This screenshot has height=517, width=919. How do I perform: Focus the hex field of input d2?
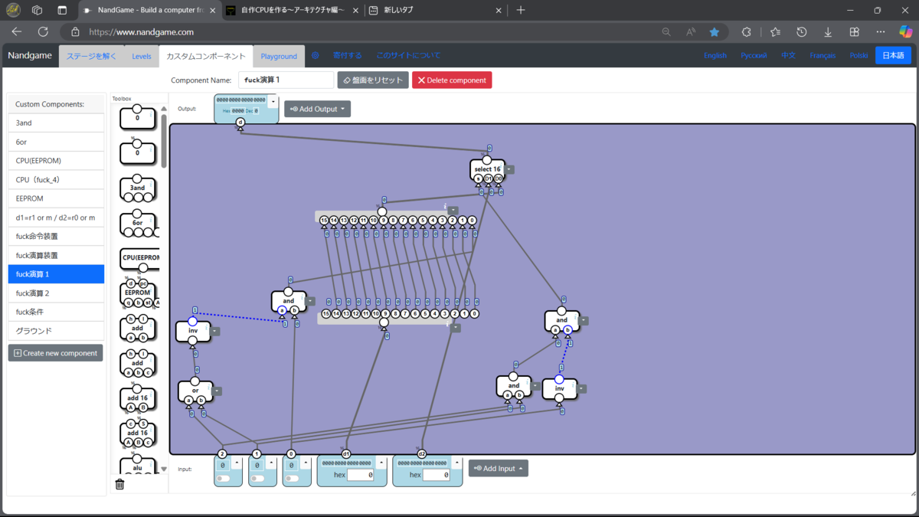[x=436, y=476]
